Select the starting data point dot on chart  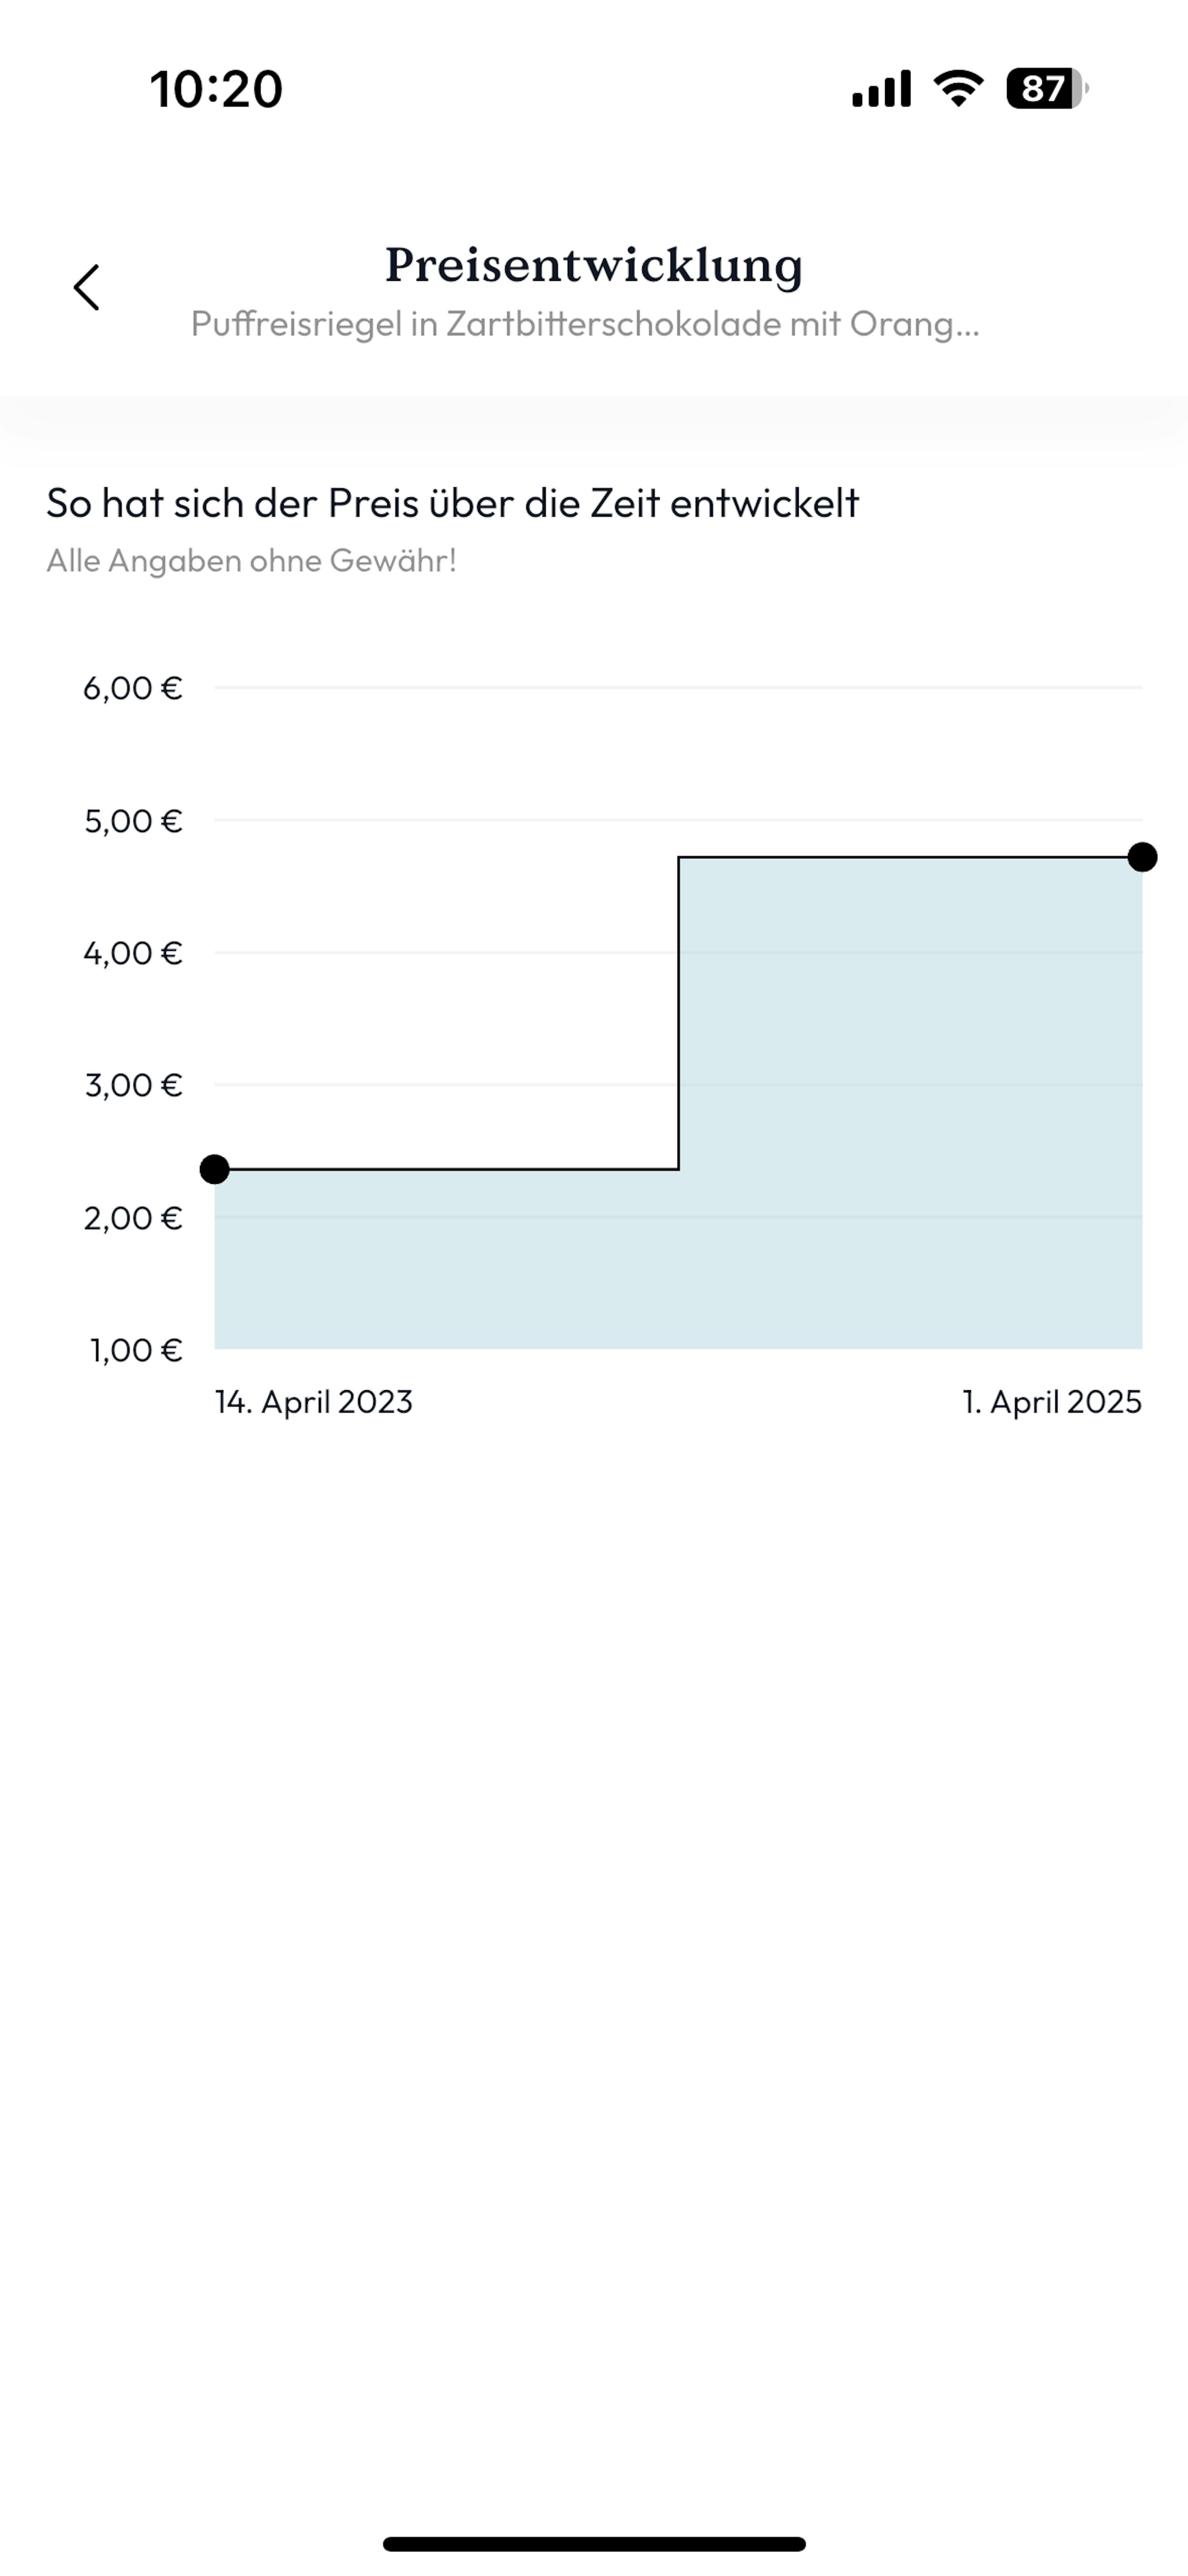point(215,1169)
